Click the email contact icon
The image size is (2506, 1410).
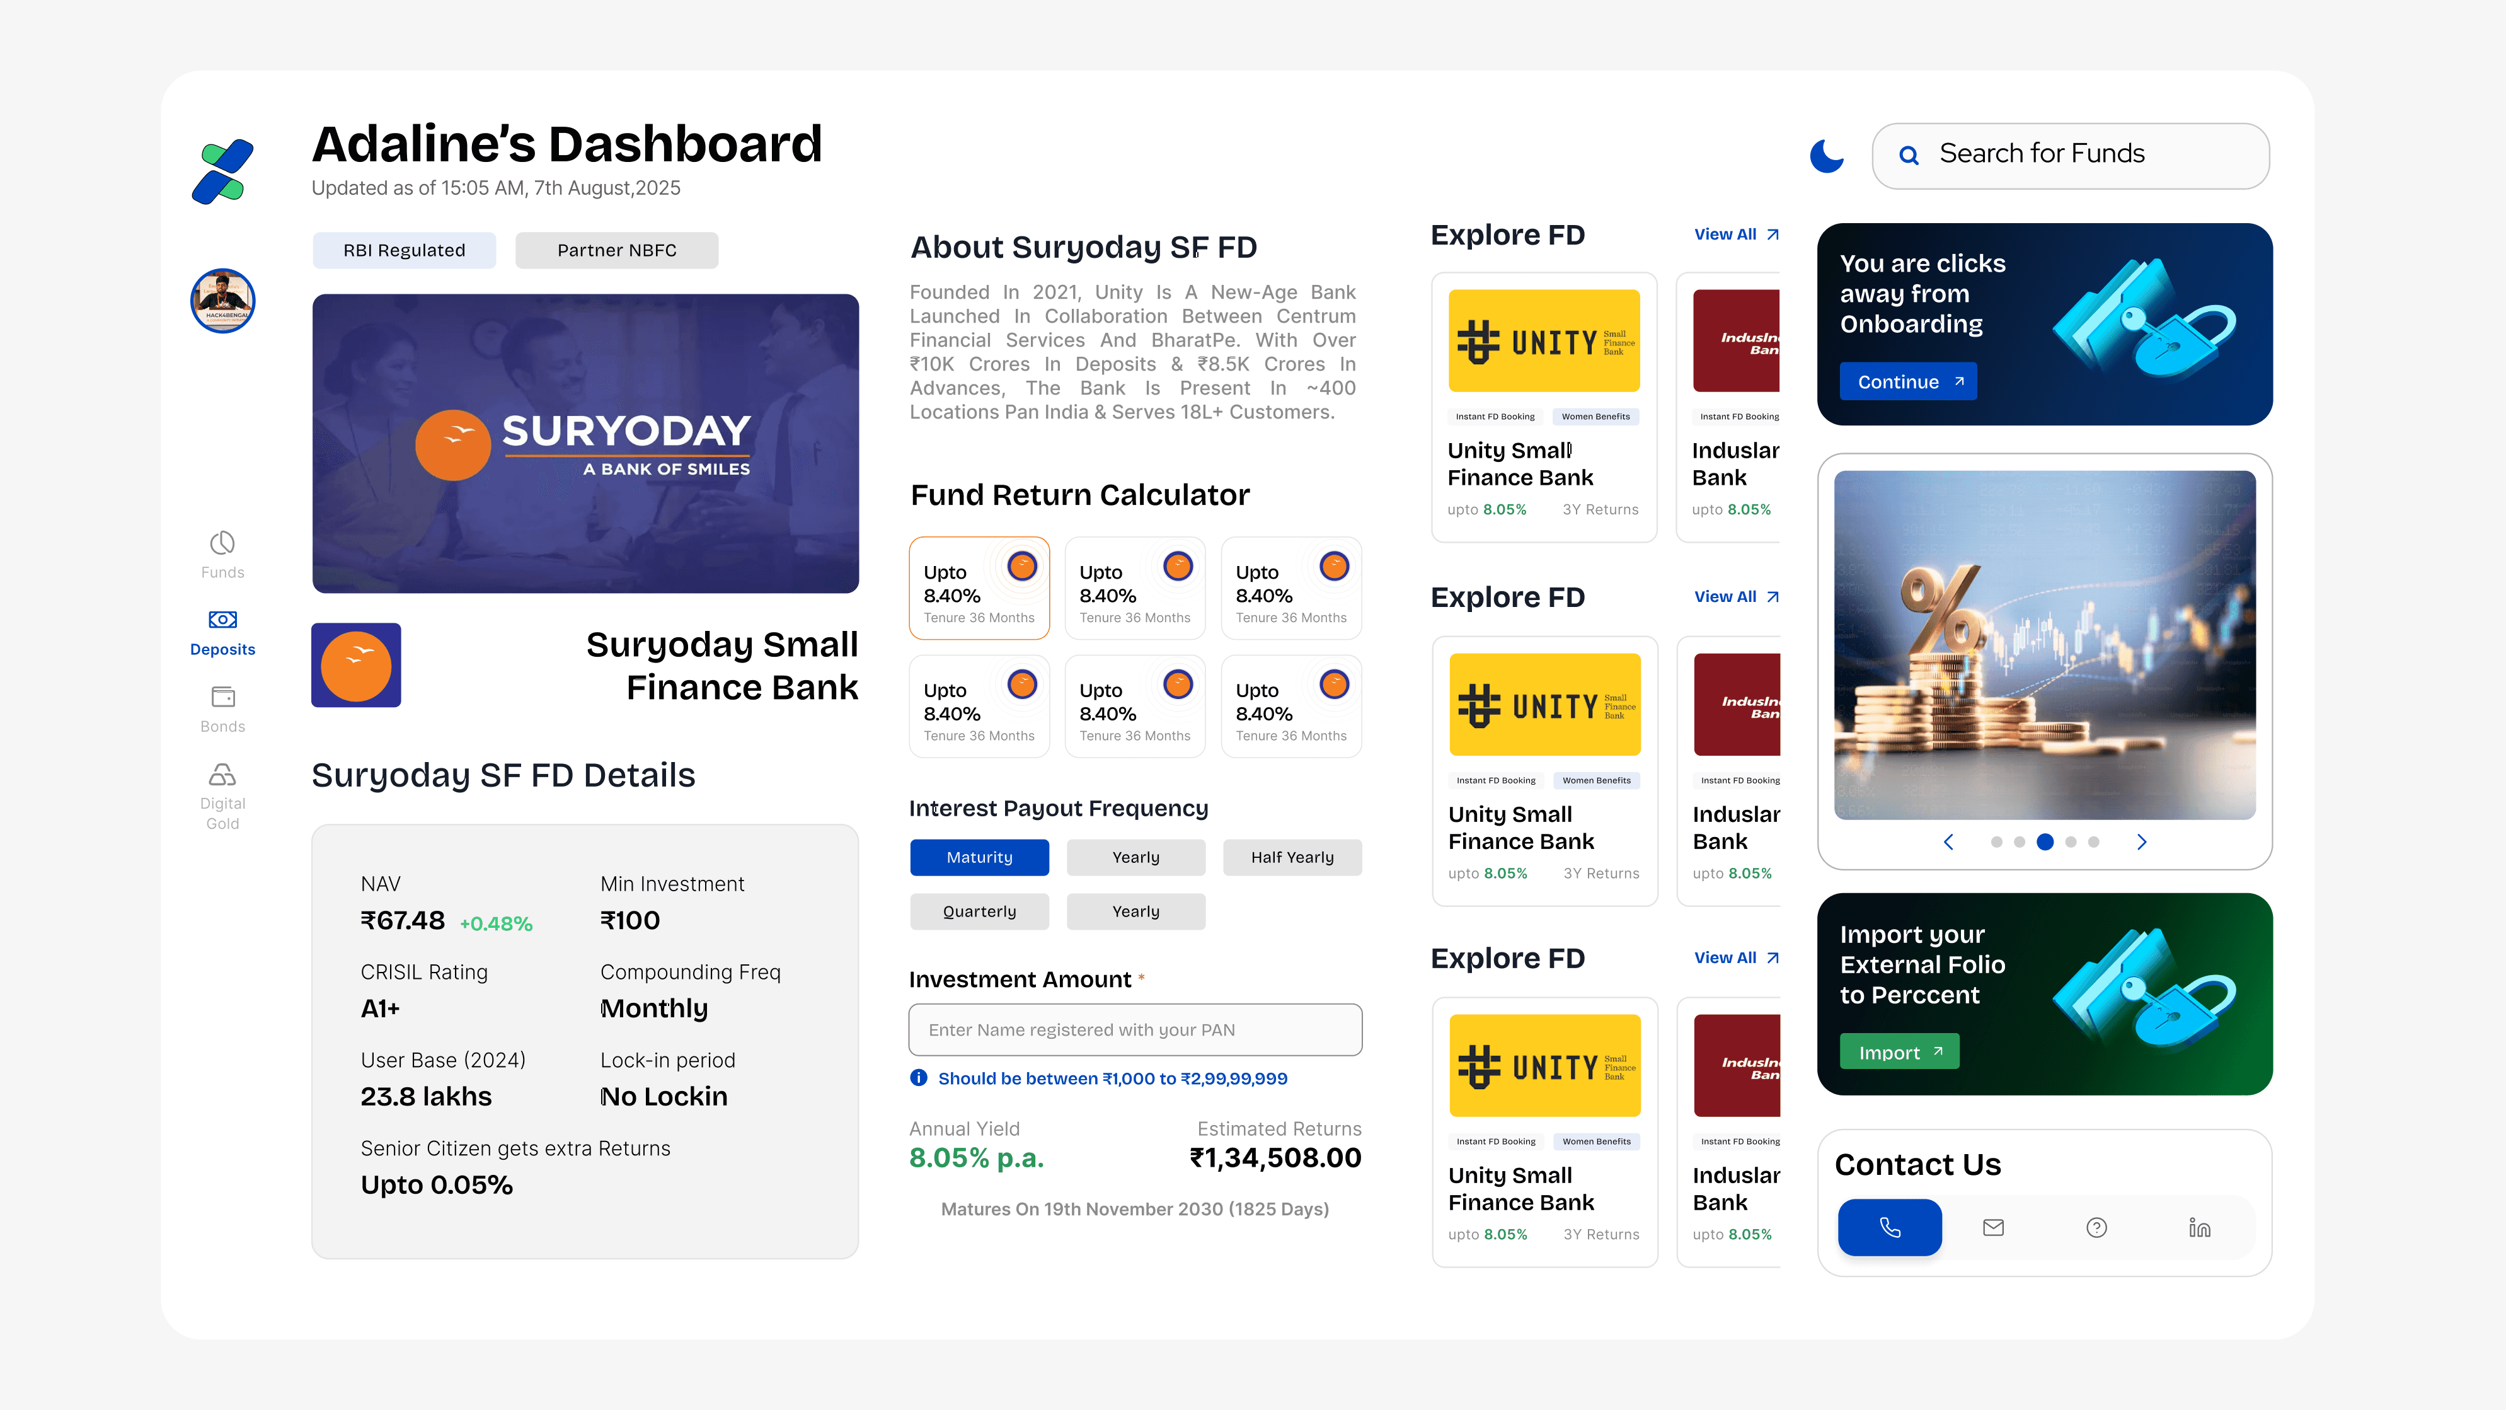tap(1992, 1227)
